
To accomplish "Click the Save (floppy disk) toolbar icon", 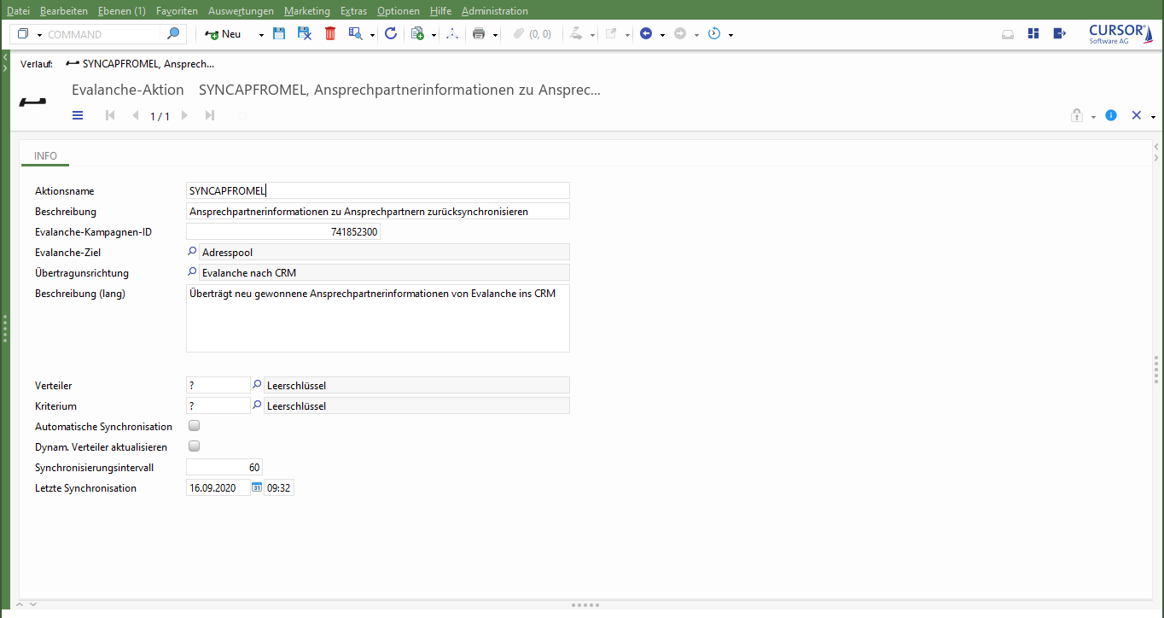I will (x=278, y=33).
